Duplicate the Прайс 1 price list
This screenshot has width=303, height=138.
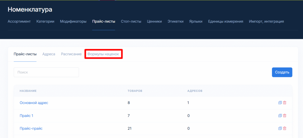pos(280,116)
